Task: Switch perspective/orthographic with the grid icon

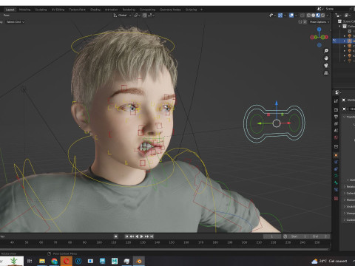Action: point(326,73)
